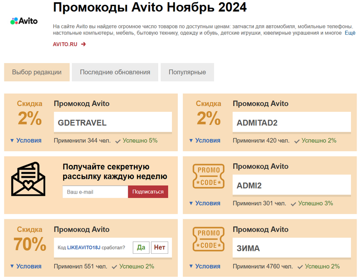
Task: Click the text Применили 420 чел.
Action: [261, 141]
